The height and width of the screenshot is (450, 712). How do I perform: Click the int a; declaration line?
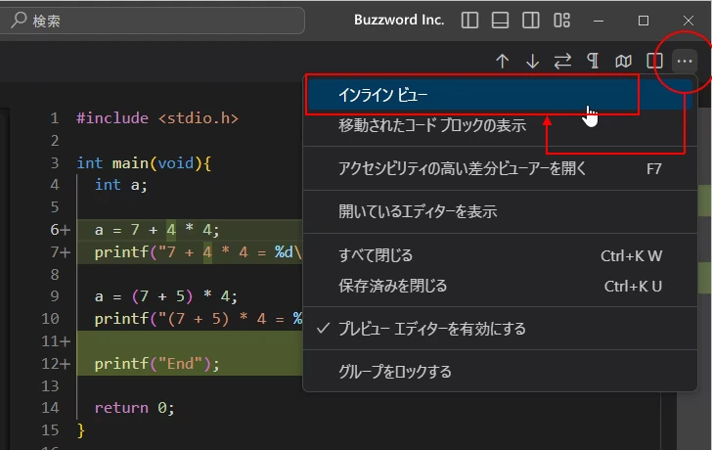121,185
